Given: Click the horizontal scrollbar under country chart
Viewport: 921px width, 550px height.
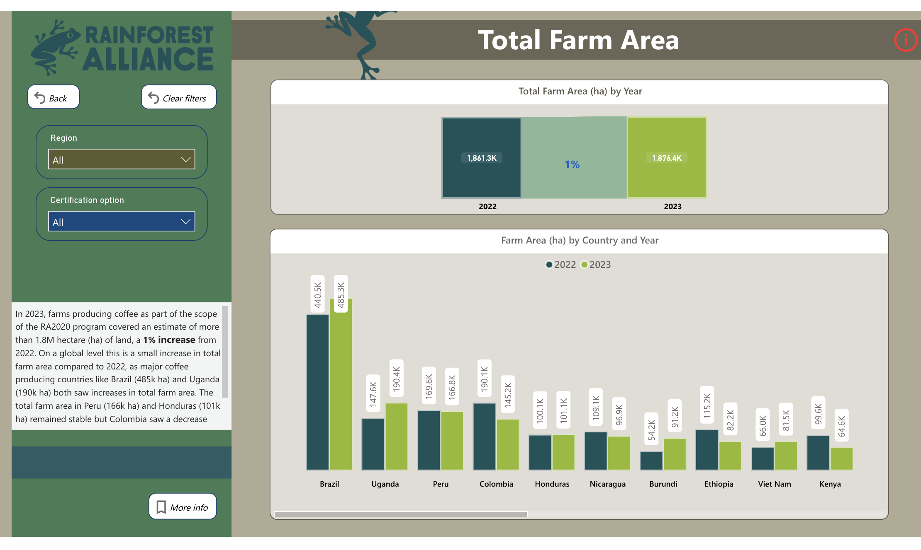Looking at the screenshot, I should (400, 514).
